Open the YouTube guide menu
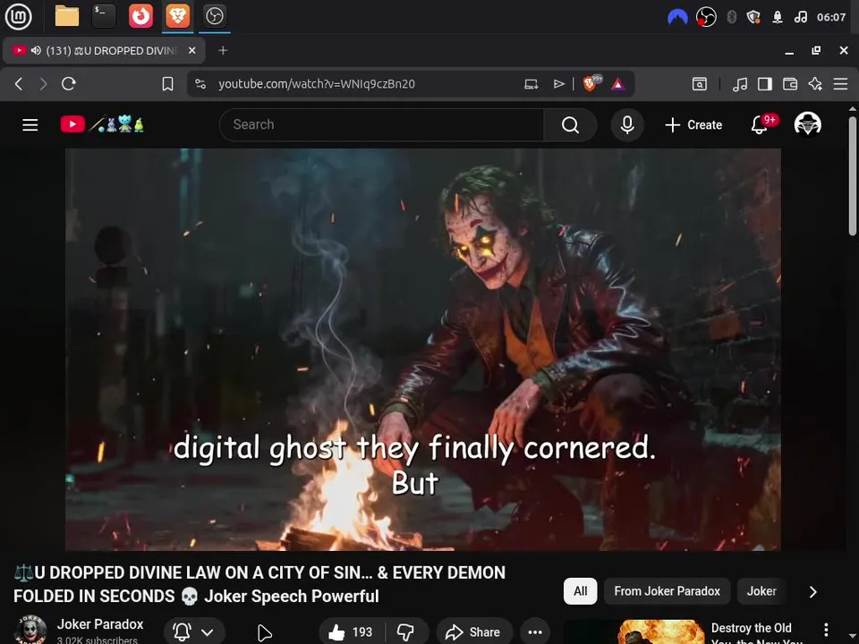Screen dimensions: 859x644 (30, 125)
